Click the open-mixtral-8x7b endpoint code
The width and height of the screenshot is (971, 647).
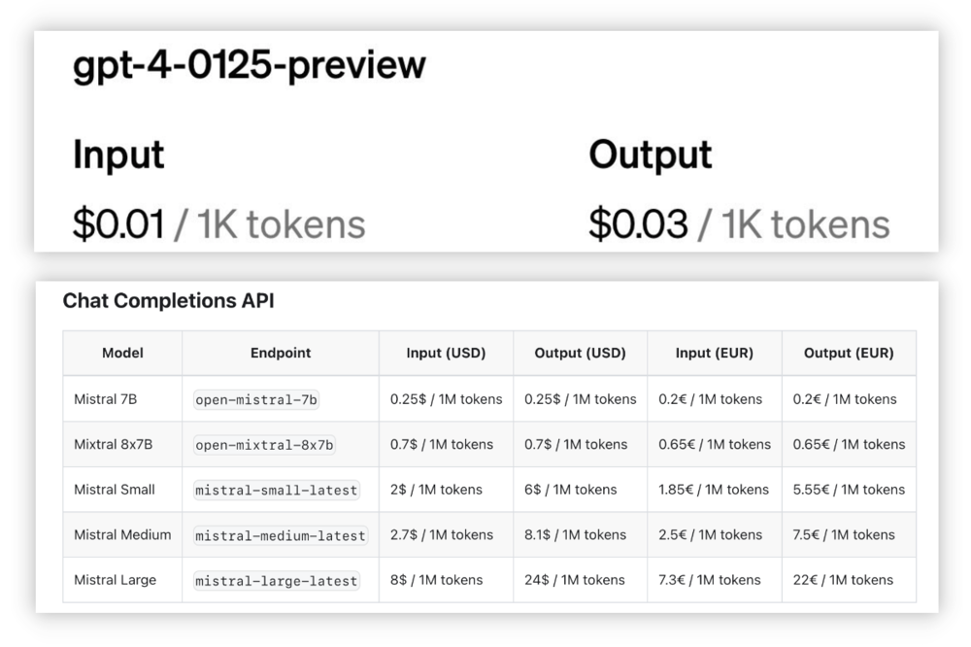(x=264, y=445)
